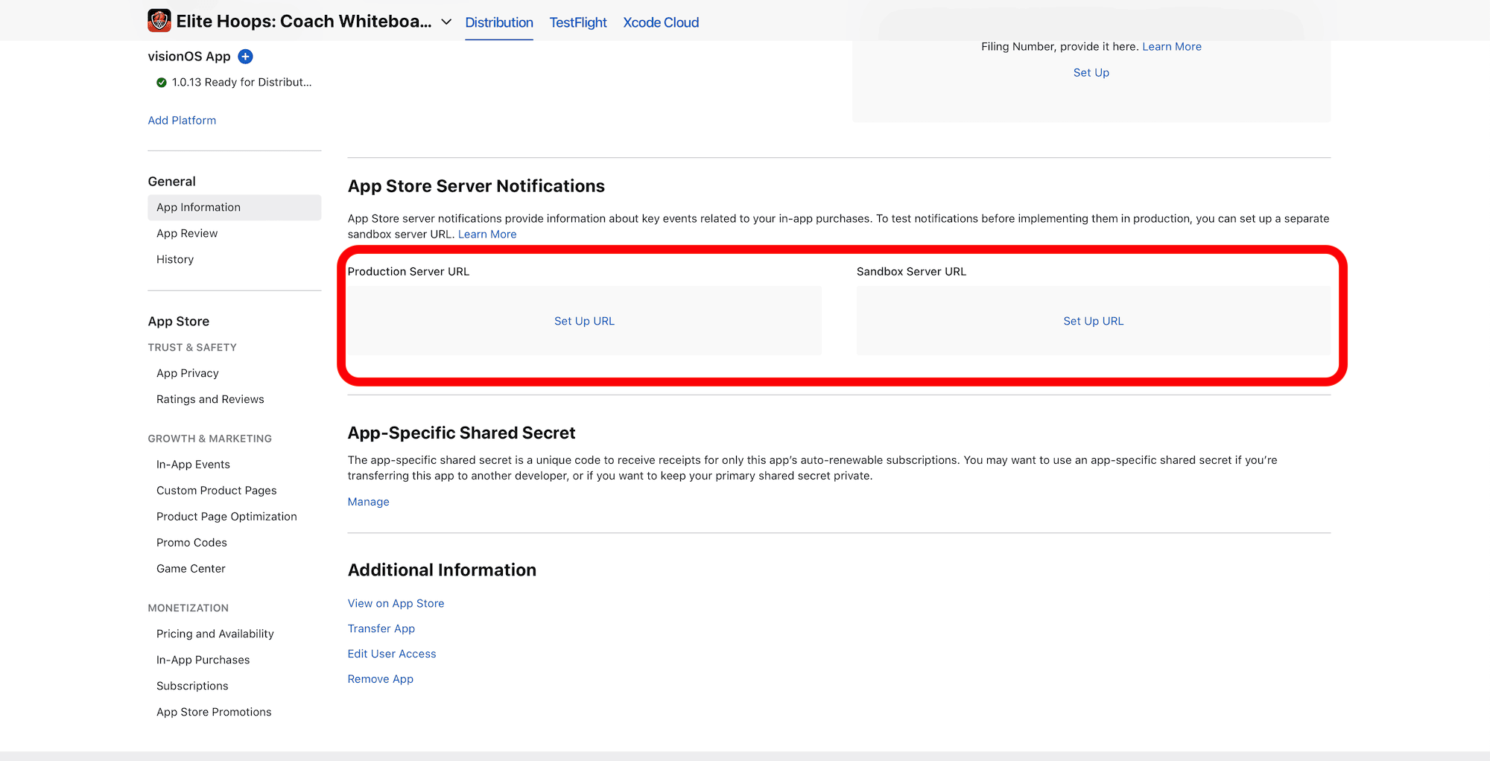Click the View on App Store link
The image size is (1490, 761).
pos(396,604)
